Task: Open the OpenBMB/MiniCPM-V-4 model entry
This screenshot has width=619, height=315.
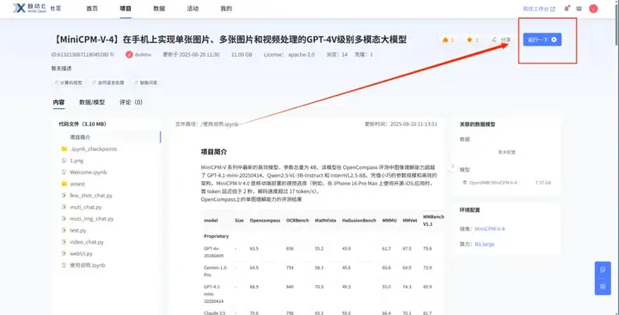Action: pyautogui.click(x=493, y=183)
